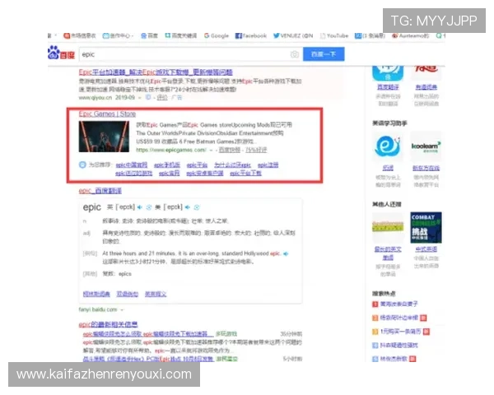Open the Google bookmark

pos(216,35)
